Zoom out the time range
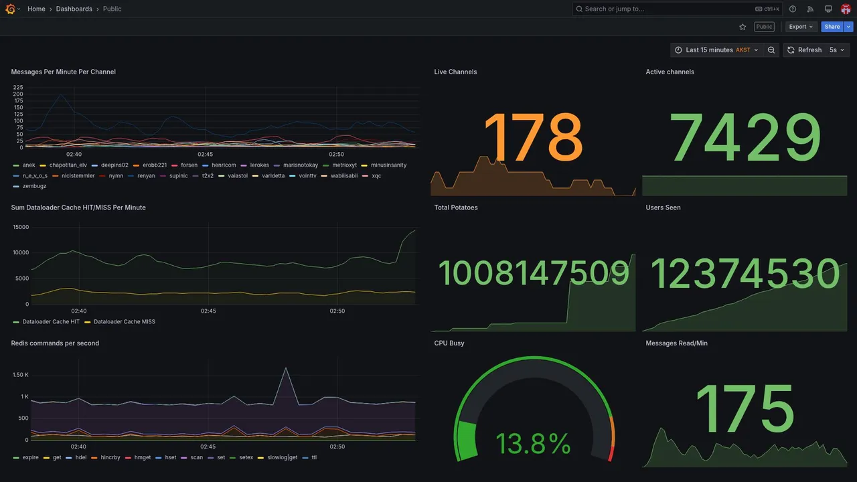 (x=771, y=50)
